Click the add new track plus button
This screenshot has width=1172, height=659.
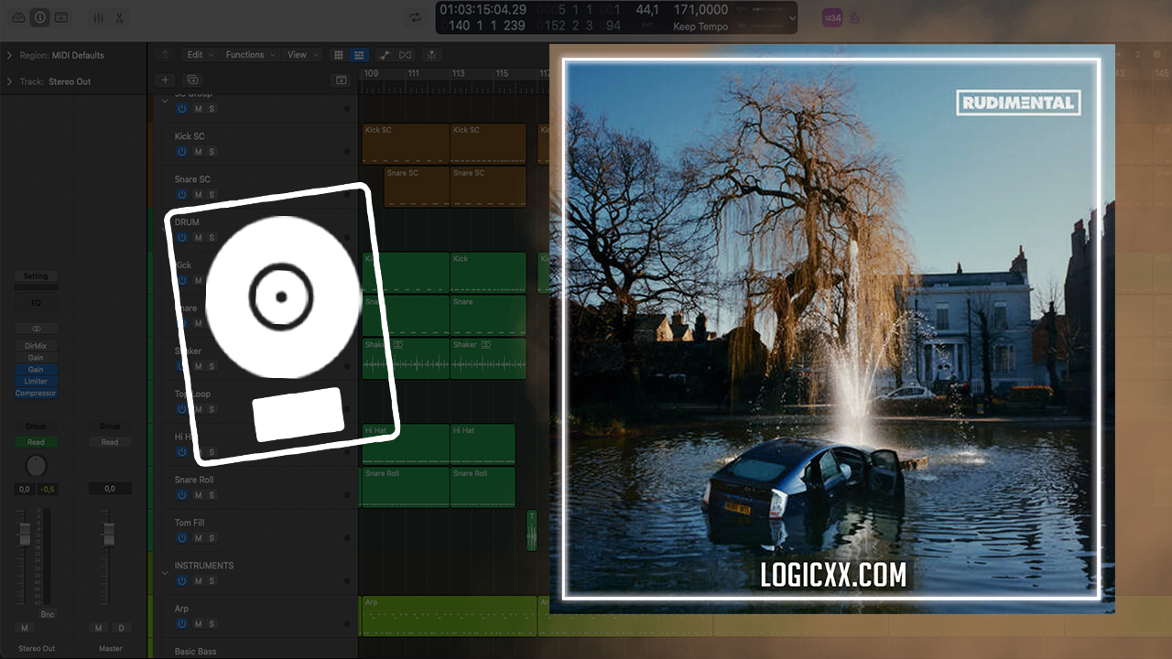(x=165, y=81)
